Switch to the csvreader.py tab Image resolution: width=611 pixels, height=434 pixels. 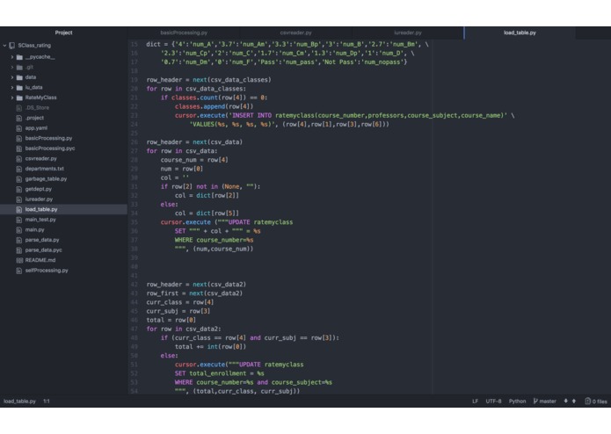(295, 33)
